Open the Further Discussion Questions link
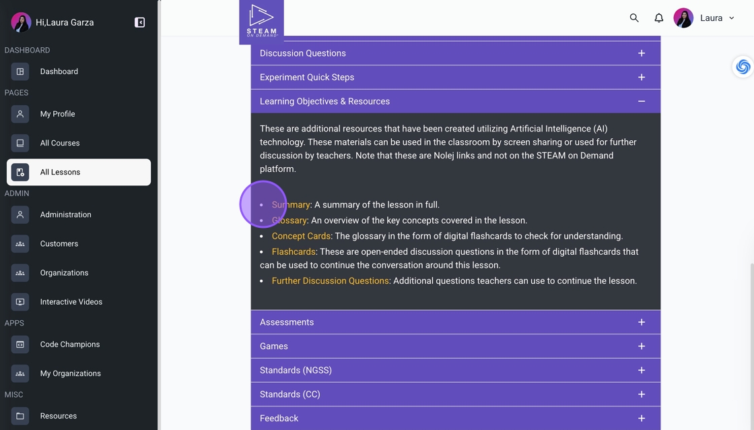This screenshot has height=430, width=754. coord(330,280)
